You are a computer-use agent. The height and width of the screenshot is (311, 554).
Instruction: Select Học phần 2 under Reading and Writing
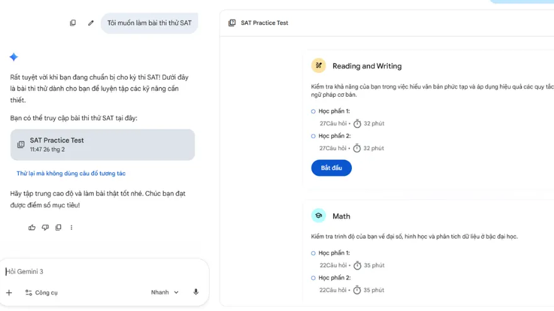click(334, 136)
